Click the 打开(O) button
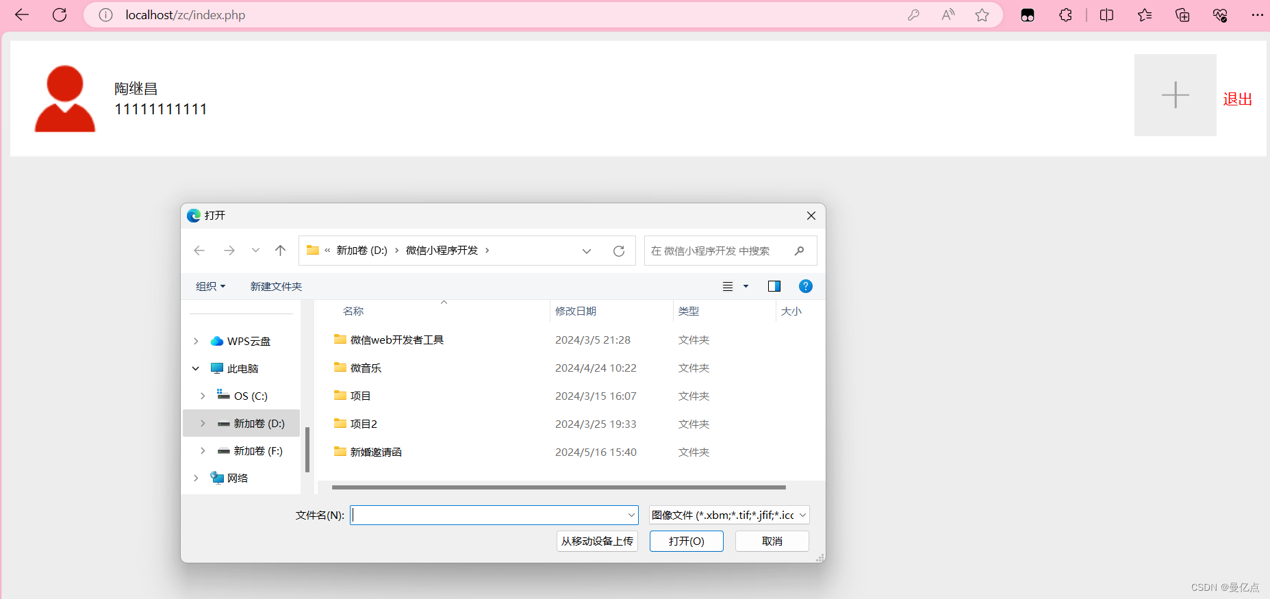Screen dimensions: 1270x599 click(687, 541)
